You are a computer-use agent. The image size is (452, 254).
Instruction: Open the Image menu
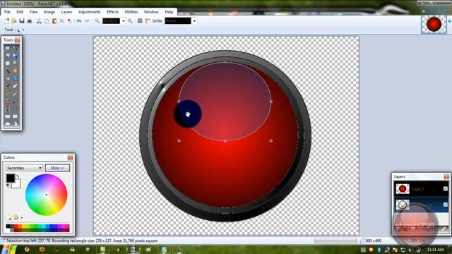(49, 12)
